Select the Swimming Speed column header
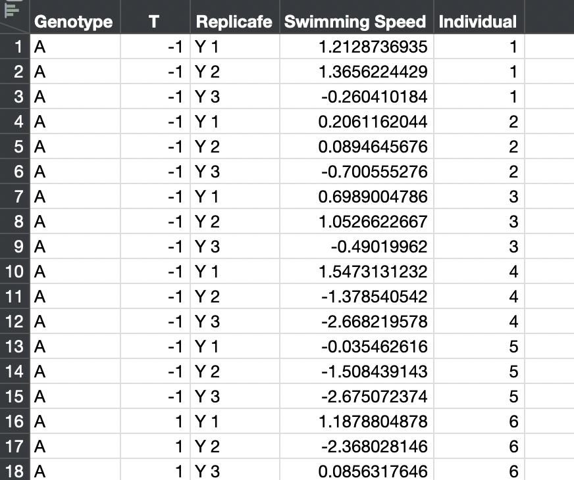This screenshot has width=574, height=480. point(355,22)
